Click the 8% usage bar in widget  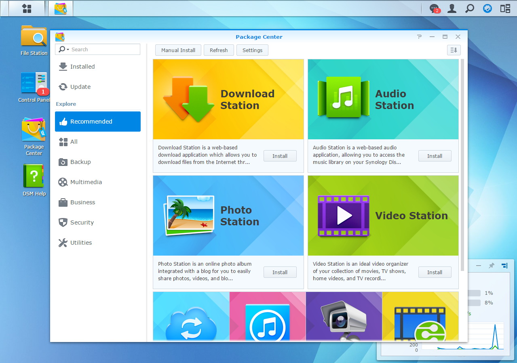pyautogui.click(x=474, y=303)
